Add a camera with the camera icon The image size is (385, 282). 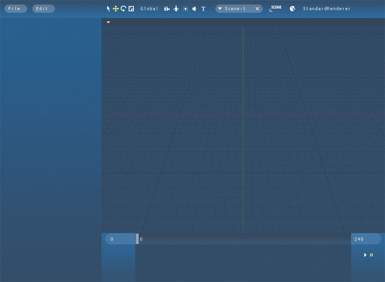(167, 9)
